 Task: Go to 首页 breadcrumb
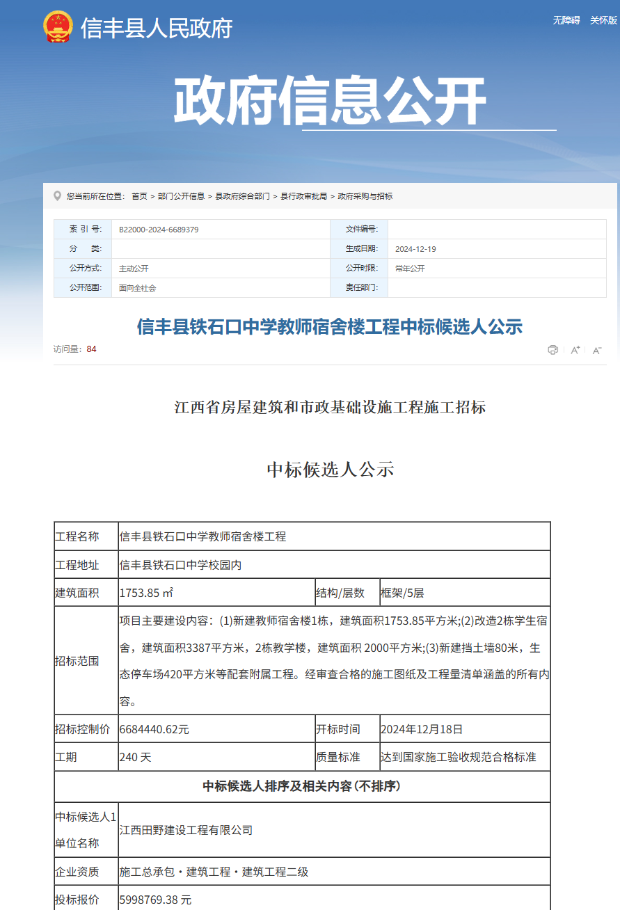click(139, 196)
